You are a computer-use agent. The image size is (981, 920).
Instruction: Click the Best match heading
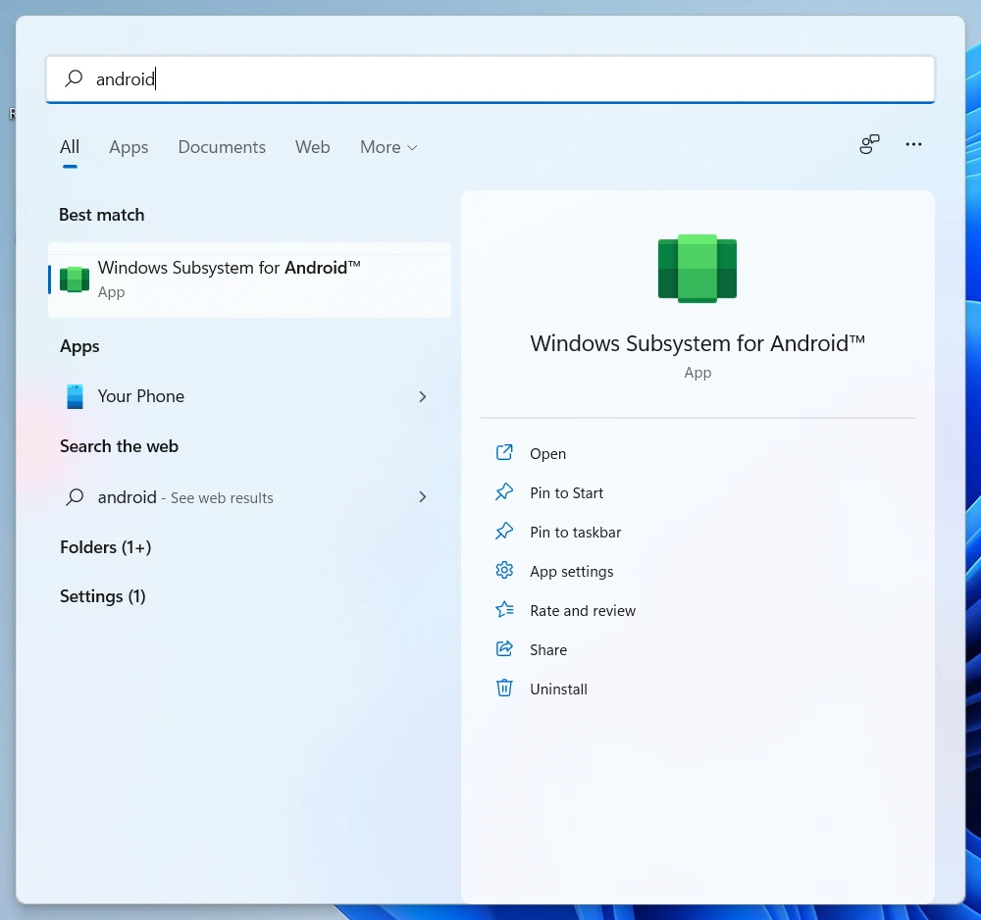(101, 215)
